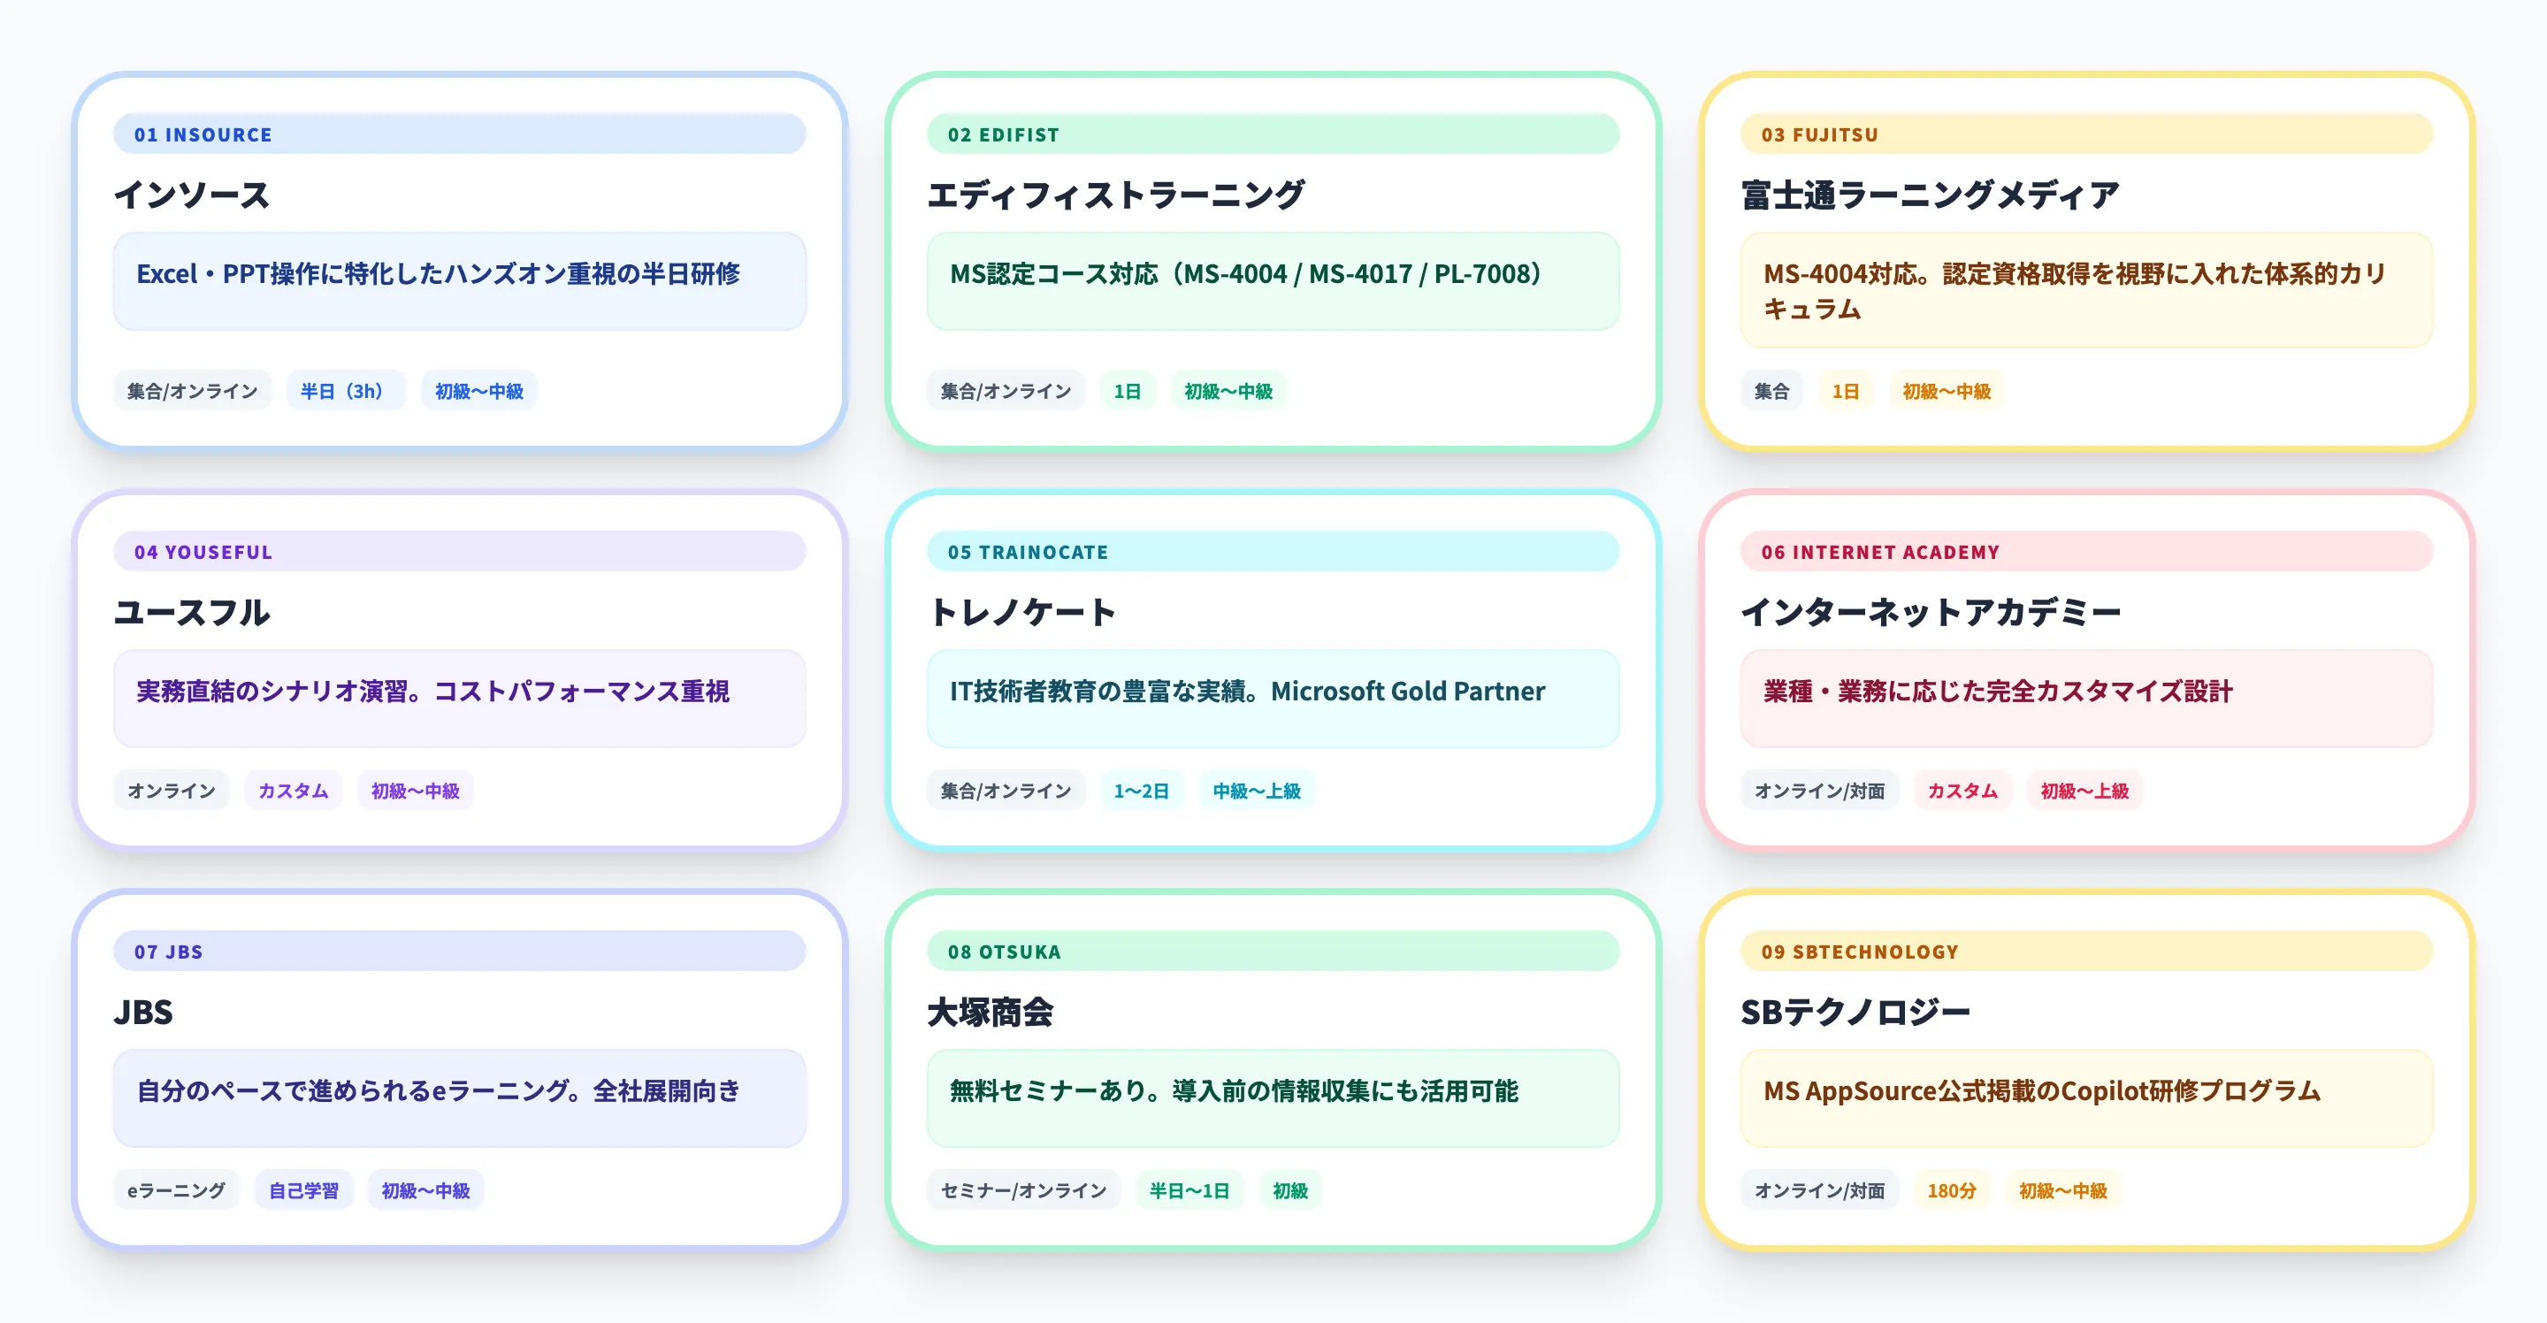Click the 実務直結のシナリオ演習 description

click(460, 699)
